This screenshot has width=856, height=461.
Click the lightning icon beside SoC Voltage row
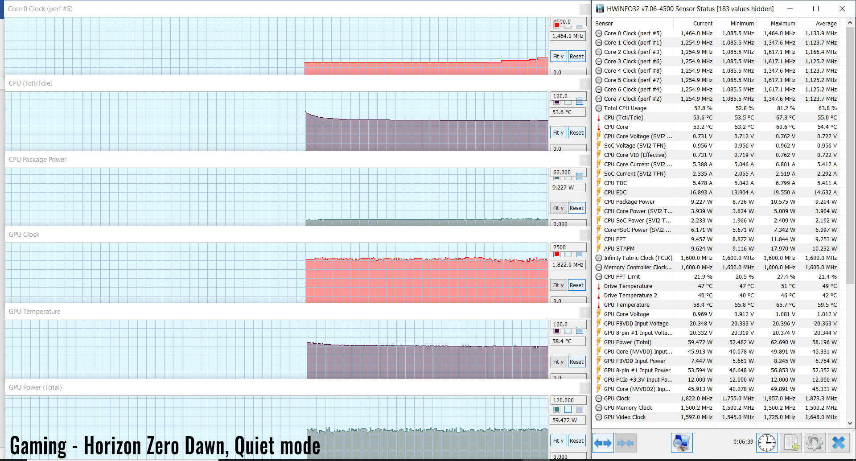[599, 146]
